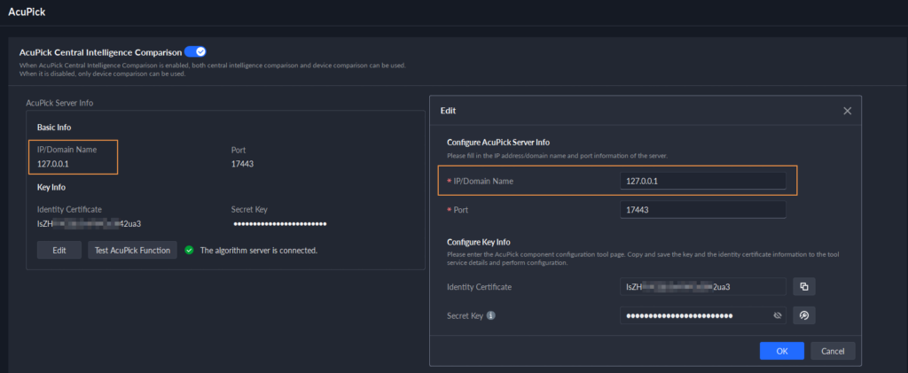
Task: Show the hidden Secret Key via eye icon
Action: pyautogui.click(x=777, y=315)
